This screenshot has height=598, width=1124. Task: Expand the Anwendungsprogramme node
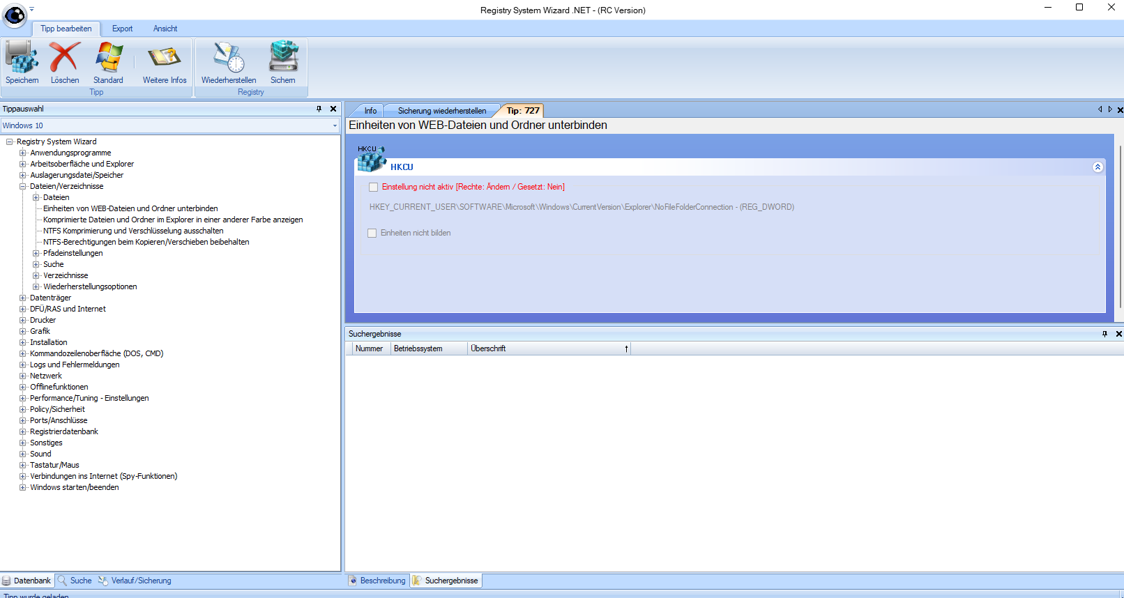pos(23,153)
